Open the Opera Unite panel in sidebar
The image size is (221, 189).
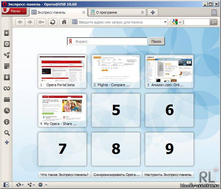coord(7,55)
